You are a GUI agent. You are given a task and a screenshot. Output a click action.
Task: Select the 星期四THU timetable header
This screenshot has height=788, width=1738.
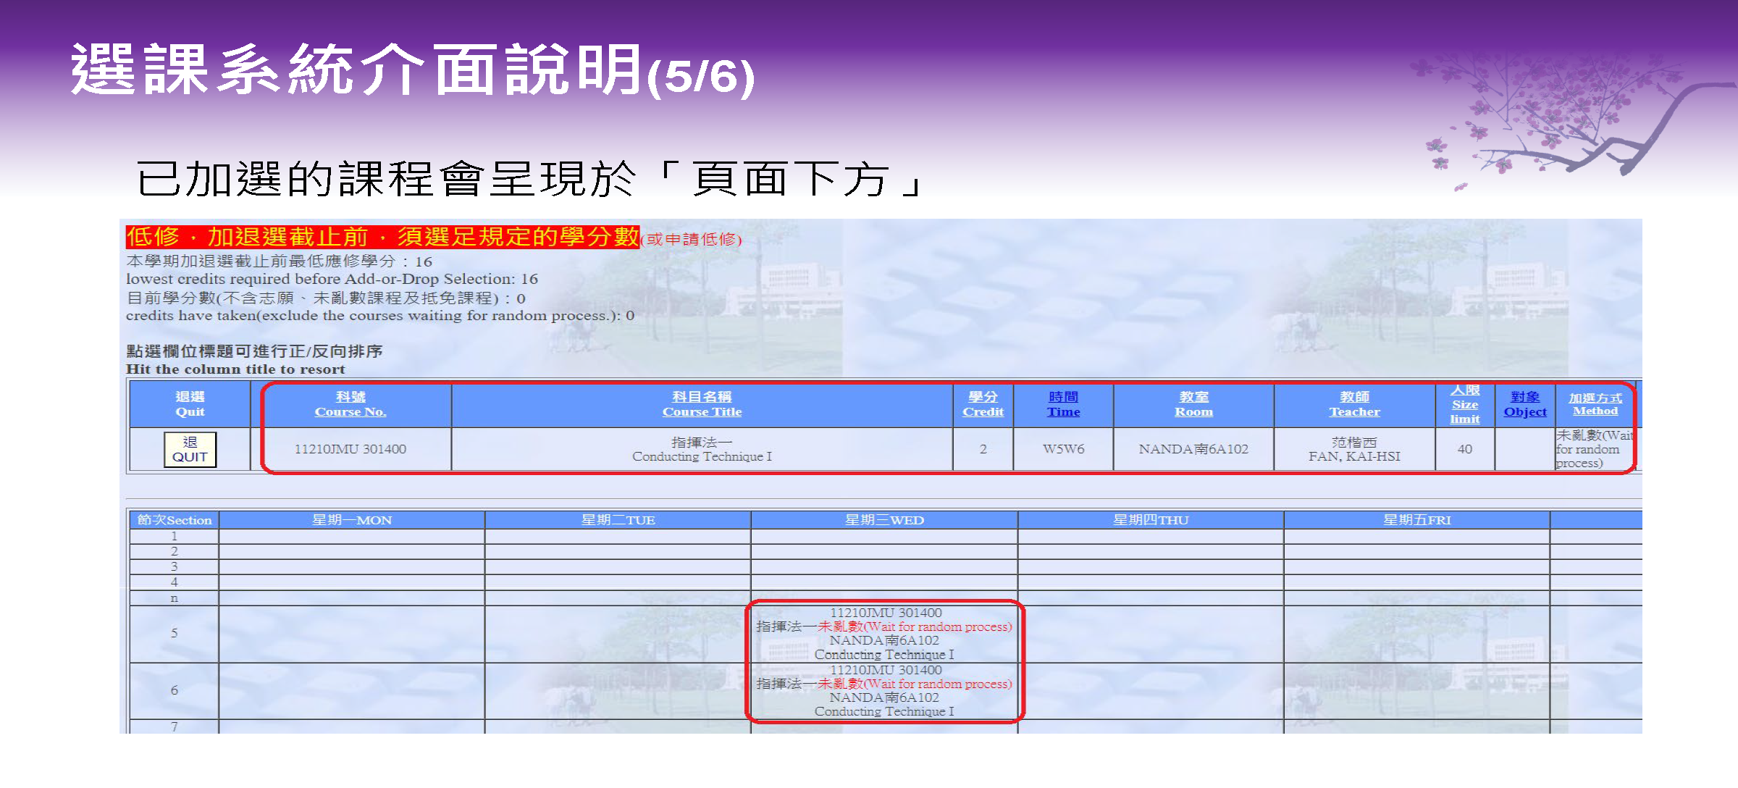click(1151, 520)
